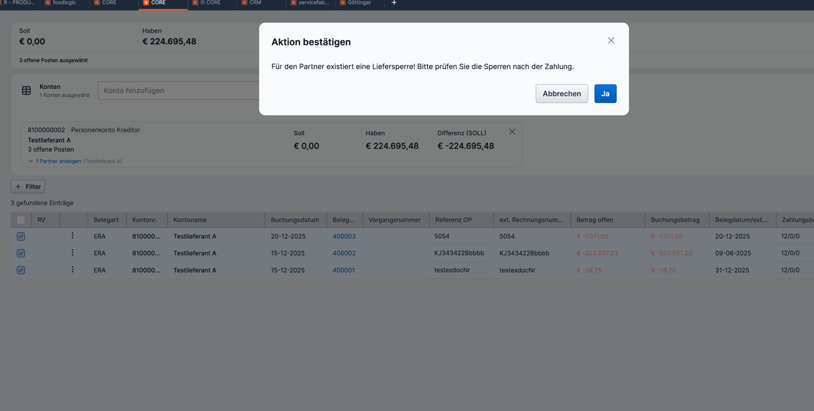Open the kebab menu on row 400001

[73, 270]
